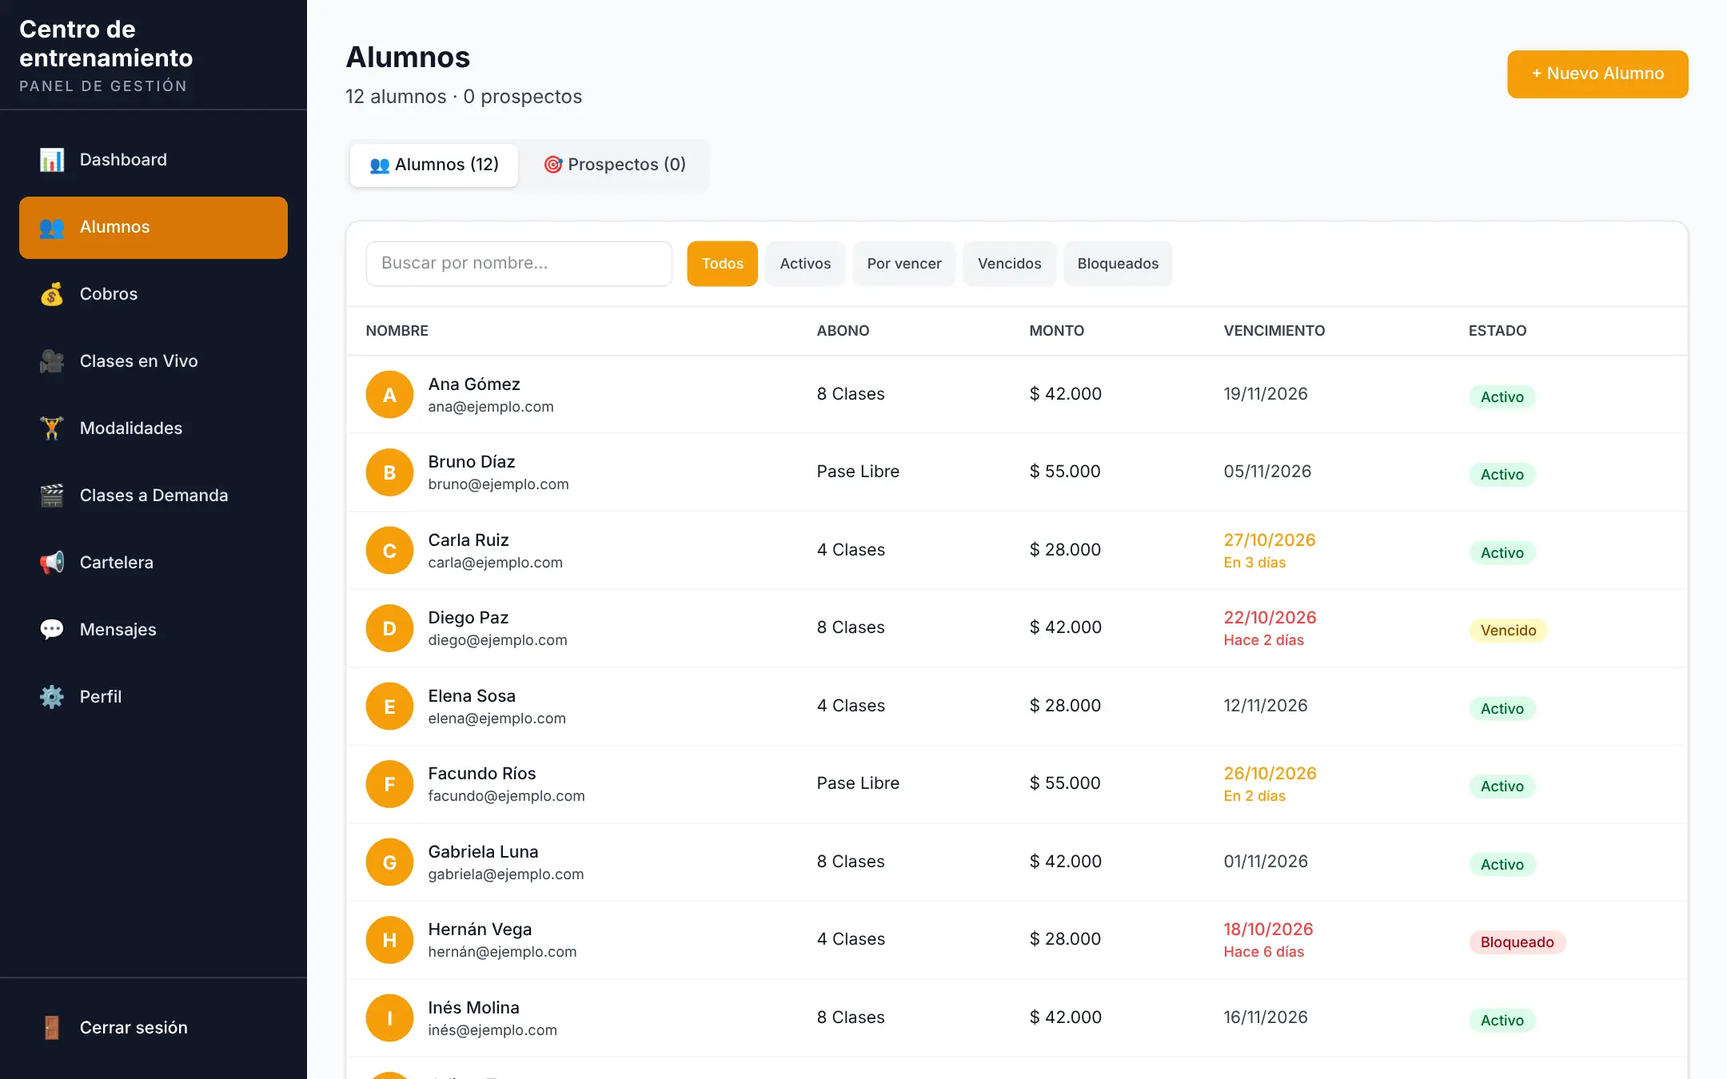This screenshot has width=1727, height=1079.
Task: Switch to the Alumnos (12) tab
Action: (434, 165)
